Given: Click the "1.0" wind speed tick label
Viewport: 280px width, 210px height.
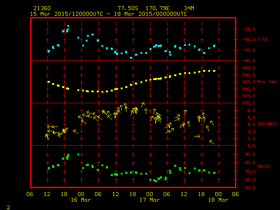Looking at the screenshot, I should pyautogui.click(x=251, y=146).
